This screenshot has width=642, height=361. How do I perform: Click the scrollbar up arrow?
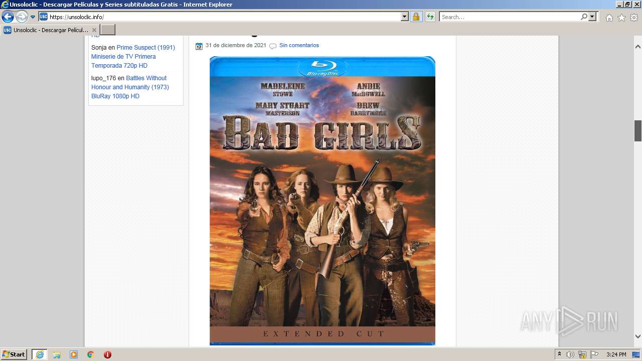pos(638,47)
